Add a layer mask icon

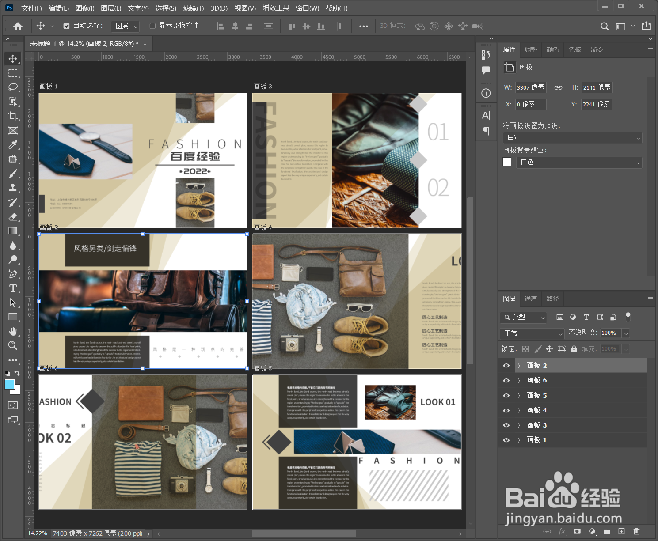577,531
